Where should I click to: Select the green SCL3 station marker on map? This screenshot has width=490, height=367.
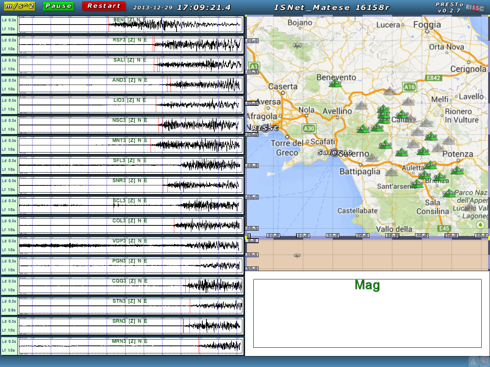coord(423,151)
